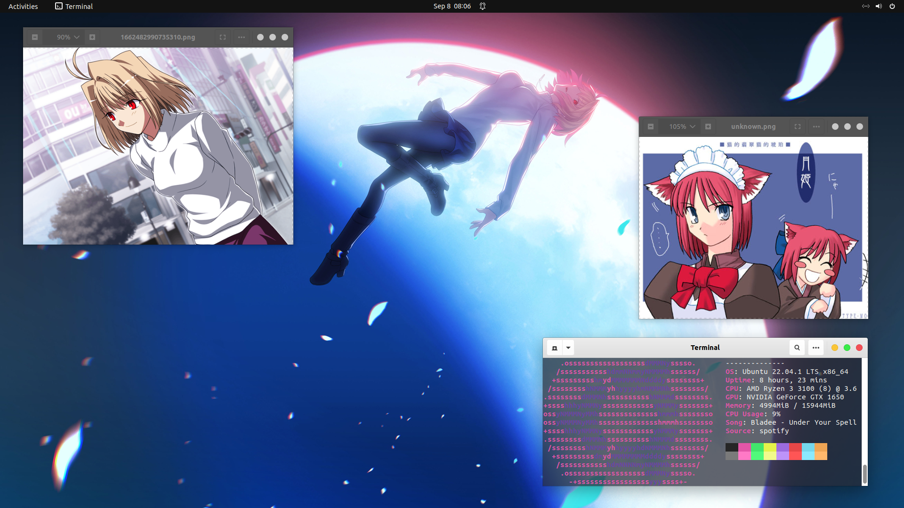Screen dimensions: 904x508
Task: Click the 'NVIDIA GeForce GTX 1650' GPU line
Action: pyautogui.click(x=785, y=397)
